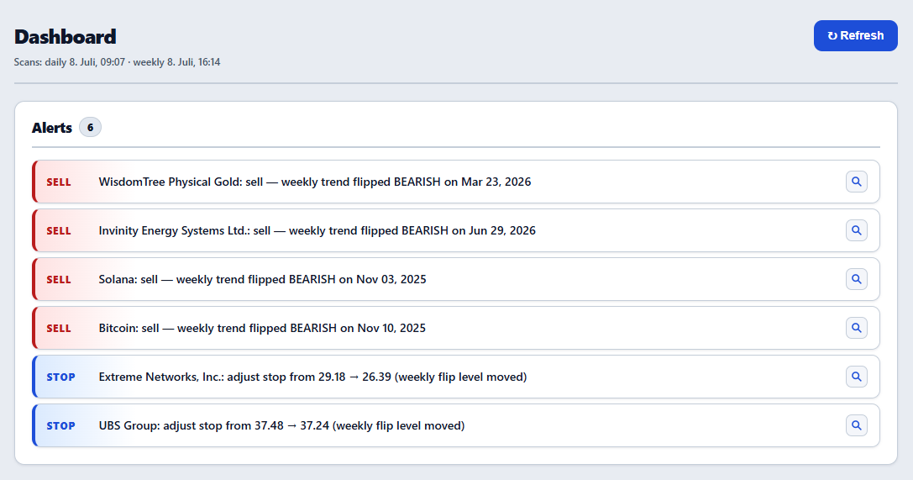This screenshot has width=913, height=480.
Task: Select the UBS Group adjust stop text
Action: [x=281, y=426]
